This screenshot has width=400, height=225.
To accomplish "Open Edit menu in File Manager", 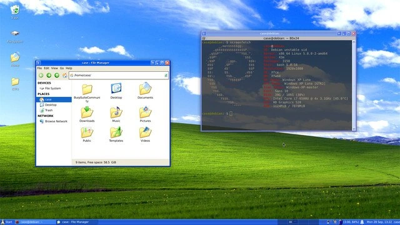I will point(46,68).
